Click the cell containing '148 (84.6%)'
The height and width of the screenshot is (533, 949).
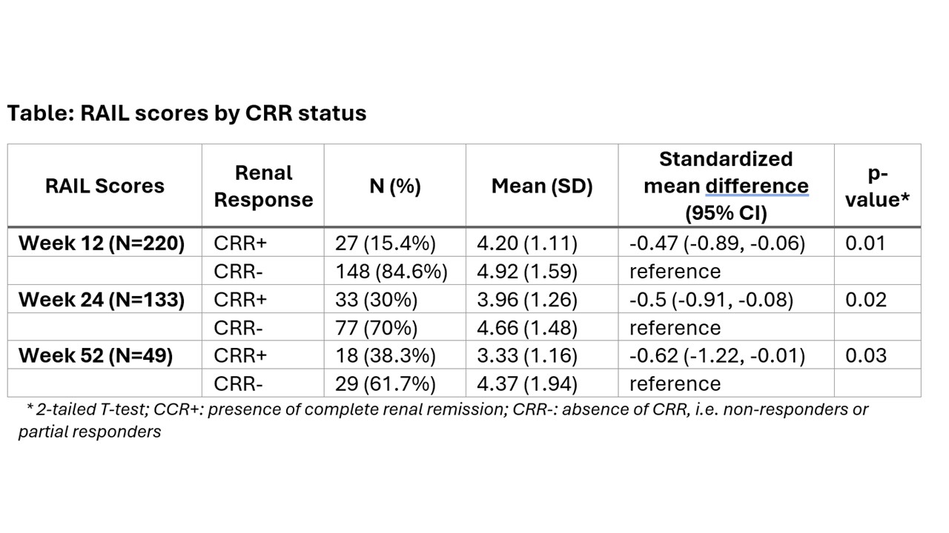click(x=391, y=271)
